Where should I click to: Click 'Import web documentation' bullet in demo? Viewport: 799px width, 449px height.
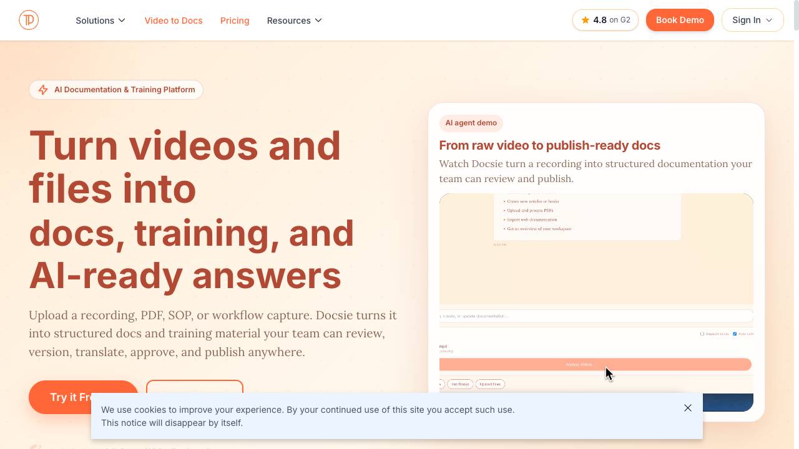530,220
